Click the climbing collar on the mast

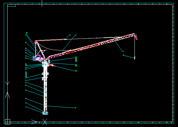click(x=45, y=74)
